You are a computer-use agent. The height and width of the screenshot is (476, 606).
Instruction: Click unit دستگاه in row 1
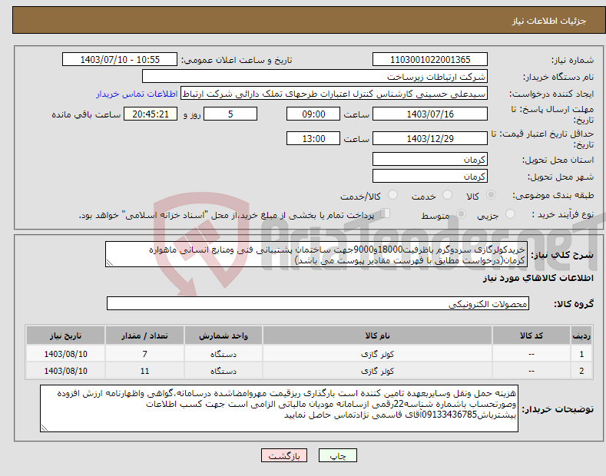pos(224,354)
